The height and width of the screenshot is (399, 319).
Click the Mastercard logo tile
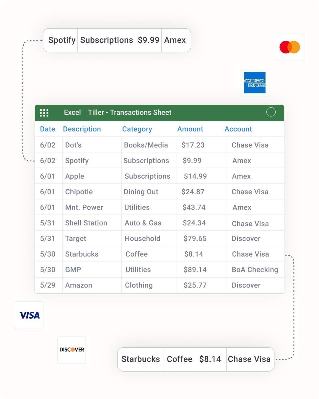click(290, 47)
